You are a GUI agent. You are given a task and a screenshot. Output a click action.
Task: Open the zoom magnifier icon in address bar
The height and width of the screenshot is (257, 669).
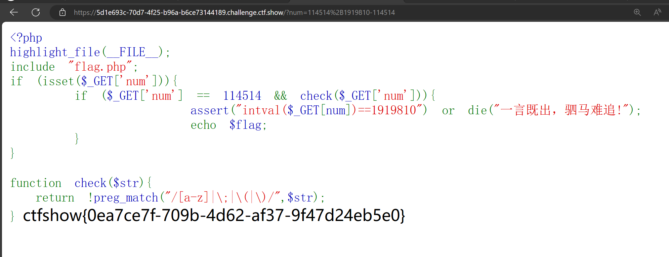coord(637,13)
